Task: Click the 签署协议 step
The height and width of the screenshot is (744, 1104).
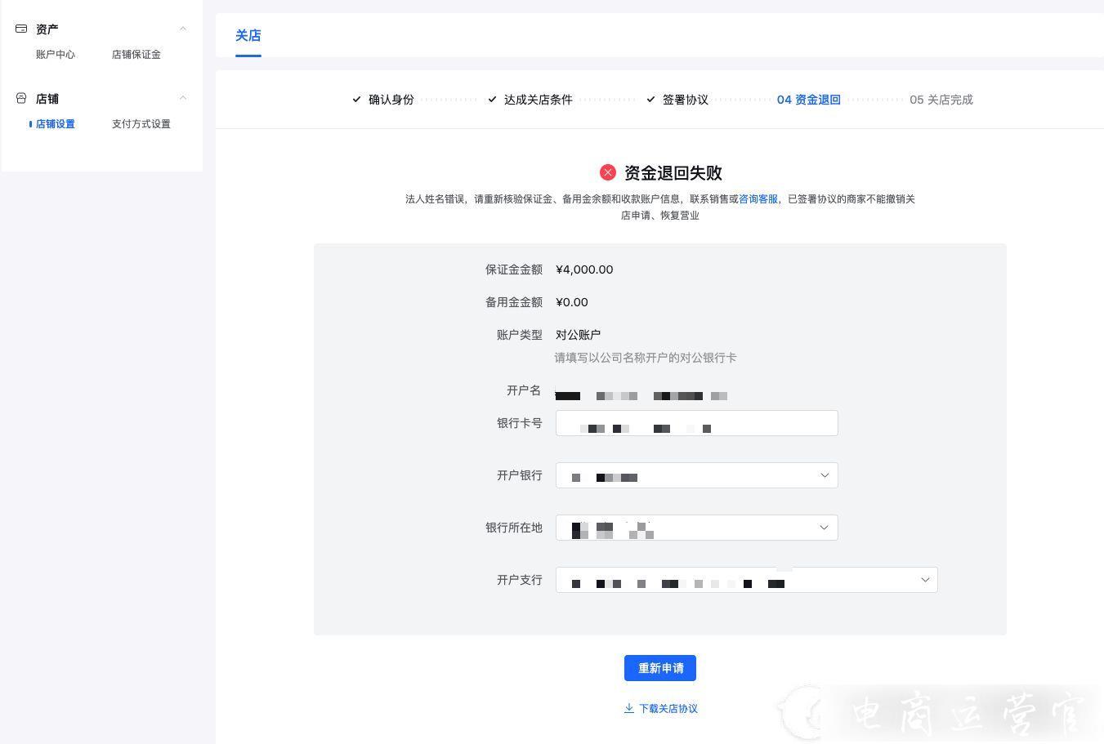Action: pyautogui.click(x=677, y=100)
